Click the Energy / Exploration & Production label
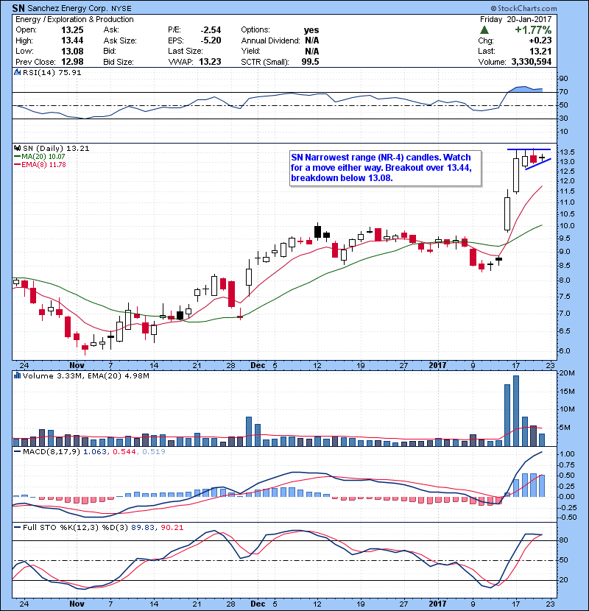 pos(74,19)
